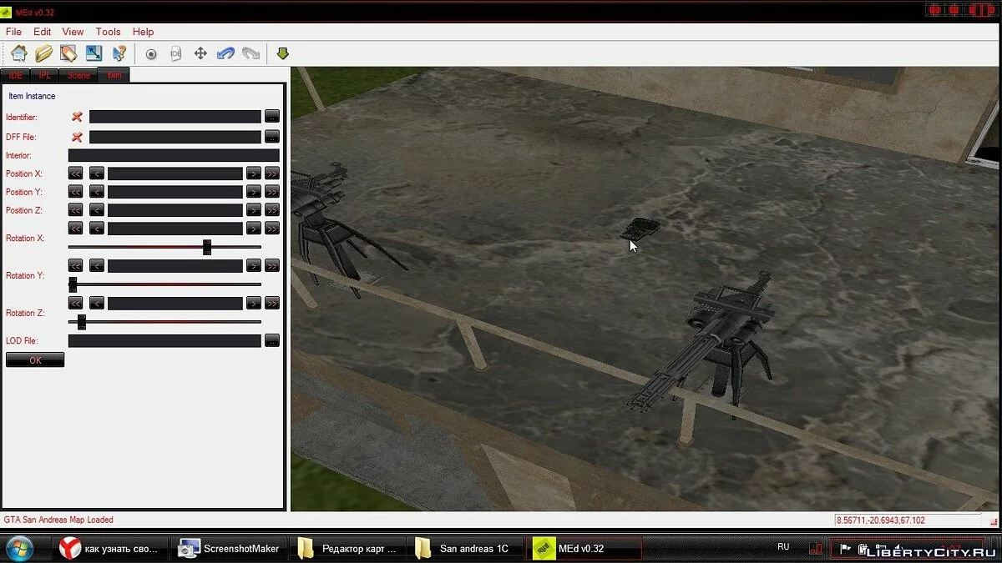The width and height of the screenshot is (1002, 563).
Task: Click the blue undo arrow icon
Action: 225,53
